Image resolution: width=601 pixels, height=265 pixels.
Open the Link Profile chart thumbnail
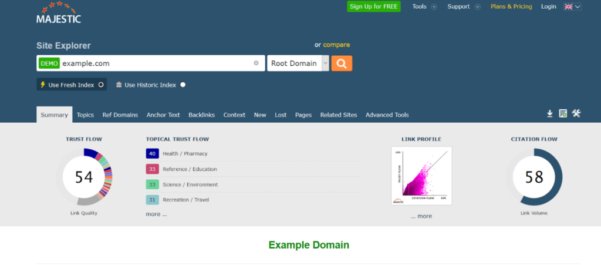[421, 176]
